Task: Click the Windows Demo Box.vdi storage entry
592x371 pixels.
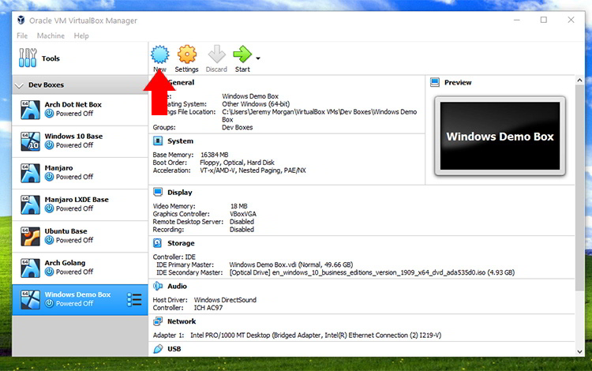Action: [291, 264]
